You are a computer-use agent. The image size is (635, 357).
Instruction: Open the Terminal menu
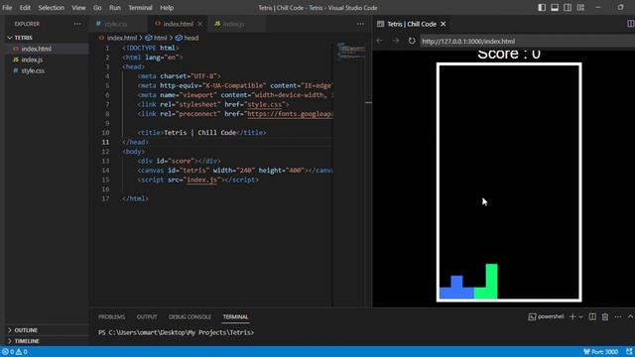click(x=140, y=8)
